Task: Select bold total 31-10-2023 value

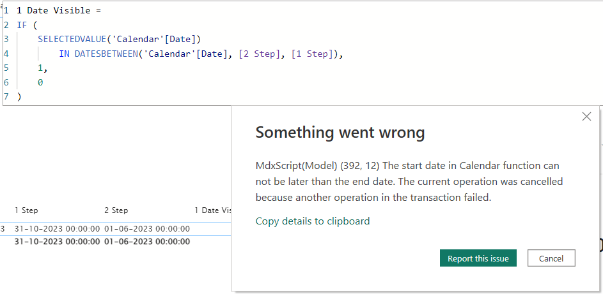Action: click(58, 242)
